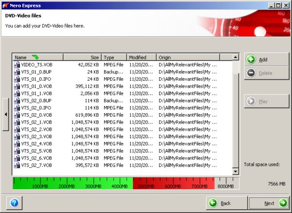Viewport: 292px width, 213px height.
Task: Select the VTS_02_1.VOB file name
Action: 36,123
